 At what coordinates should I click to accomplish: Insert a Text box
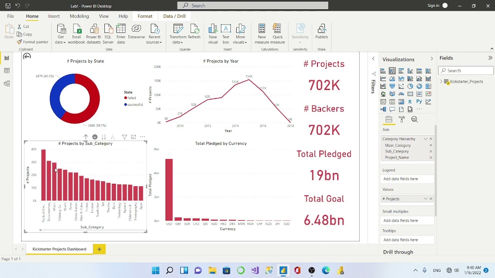pyautogui.click(x=226, y=34)
